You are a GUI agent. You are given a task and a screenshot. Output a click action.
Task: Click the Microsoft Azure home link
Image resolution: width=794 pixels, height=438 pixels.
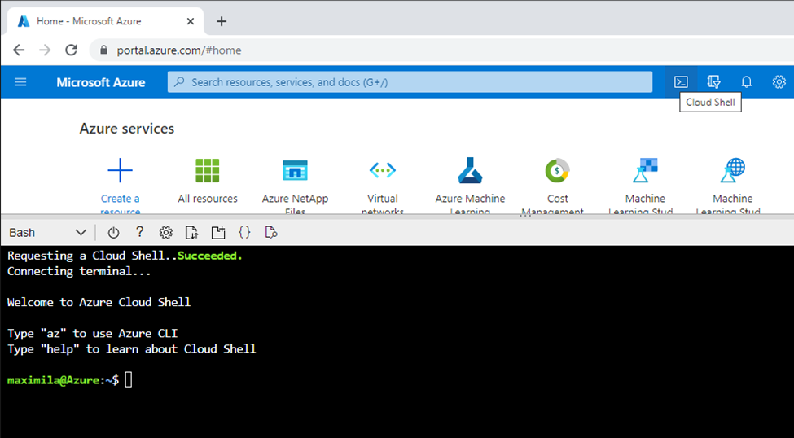point(101,82)
